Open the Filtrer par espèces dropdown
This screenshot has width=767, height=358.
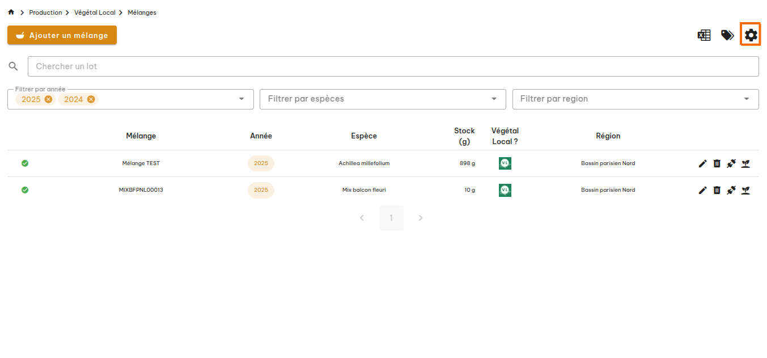click(x=383, y=99)
